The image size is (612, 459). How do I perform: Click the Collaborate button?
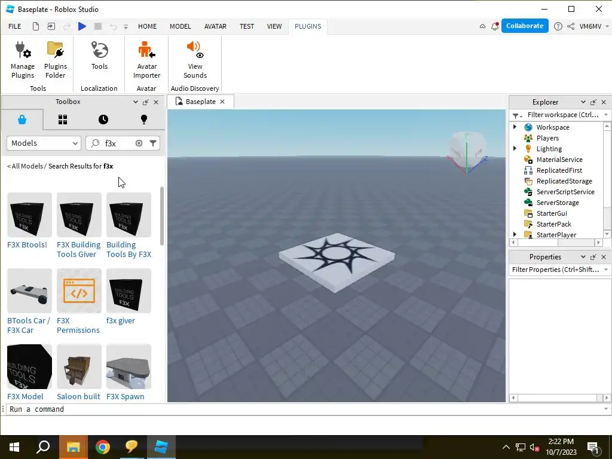(x=525, y=26)
